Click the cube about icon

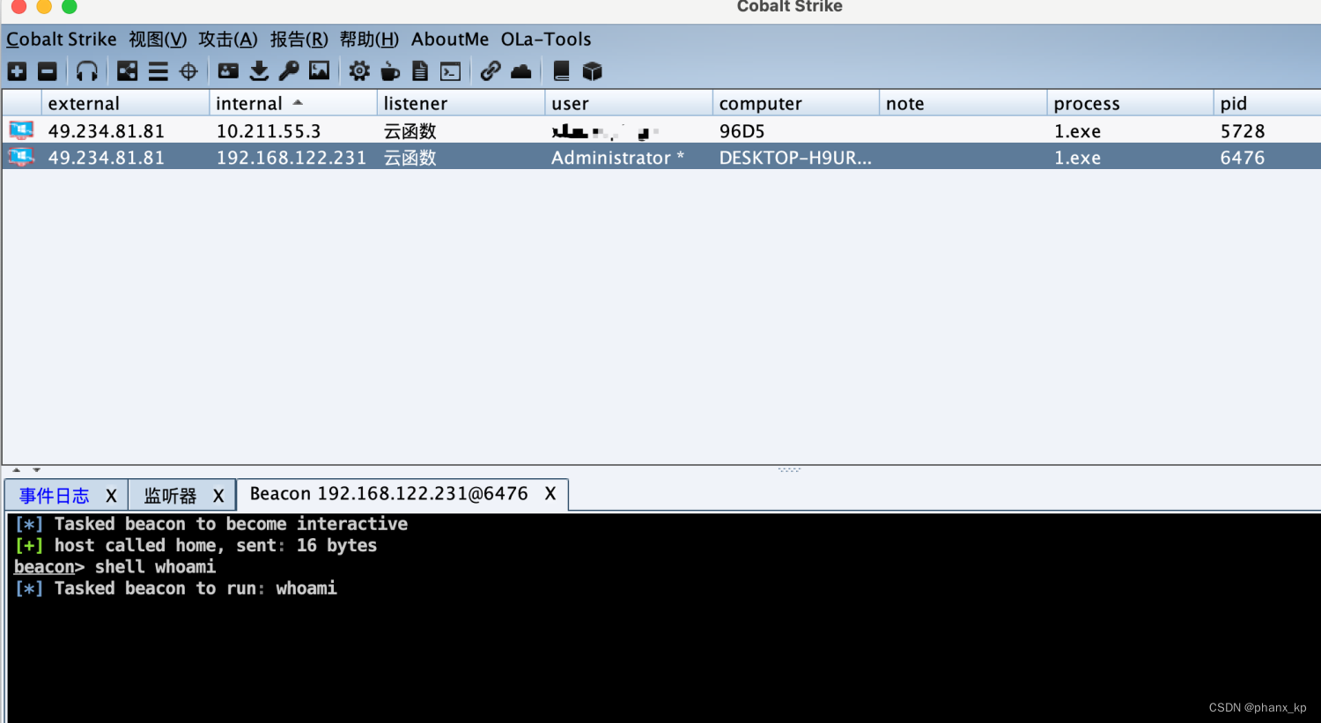[592, 71]
